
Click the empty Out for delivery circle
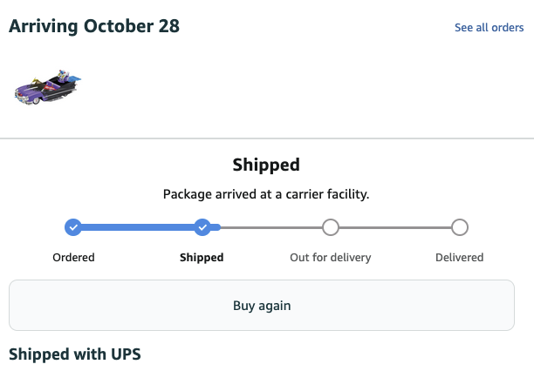pyautogui.click(x=330, y=227)
